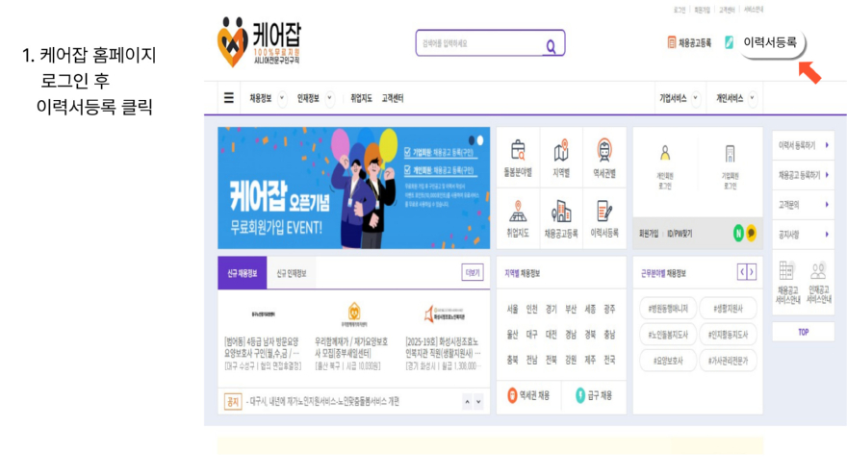847x476 pixels.
Task: Click into the search input field
Action: [x=476, y=43]
